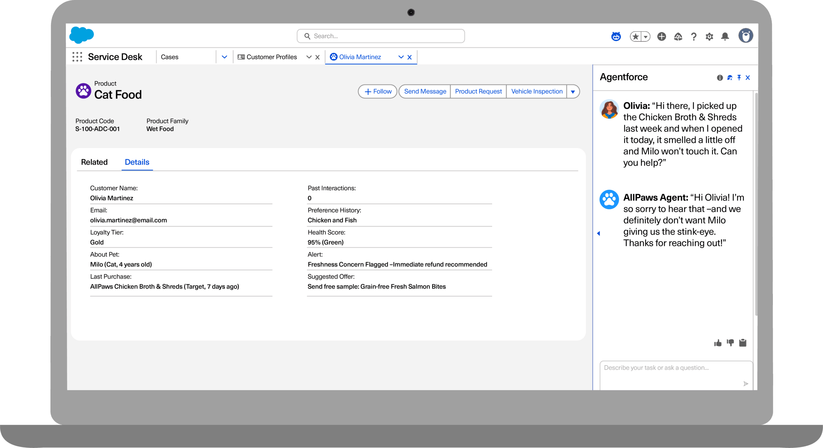This screenshot has width=823, height=448.
Task: Open the App Launcher dots grid
Action: click(77, 57)
